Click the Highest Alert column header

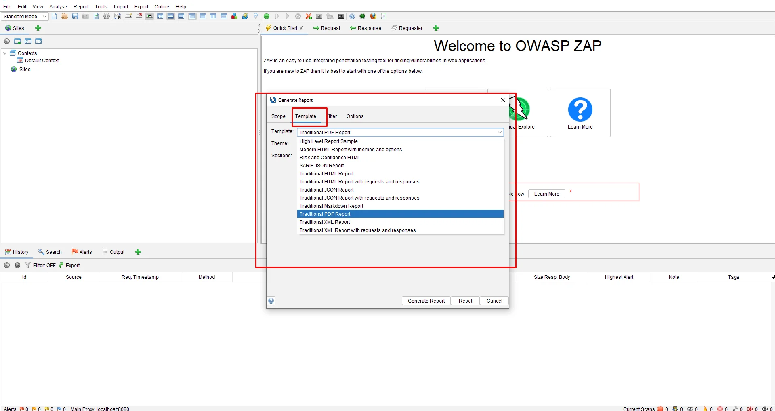pos(619,277)
